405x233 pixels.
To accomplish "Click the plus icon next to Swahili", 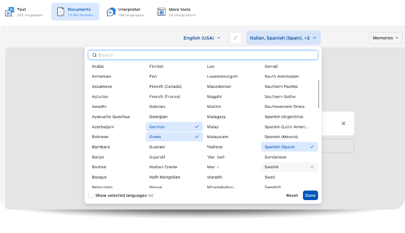I will point(312,167).
